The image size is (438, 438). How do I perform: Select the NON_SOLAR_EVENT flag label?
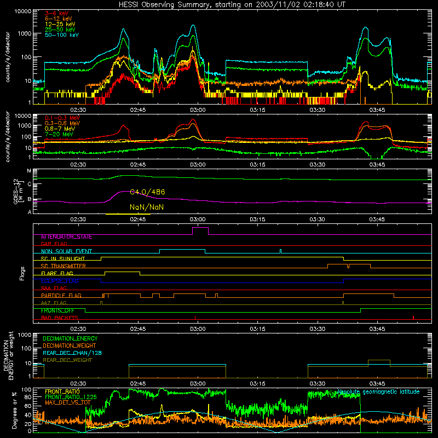point(66,251)
